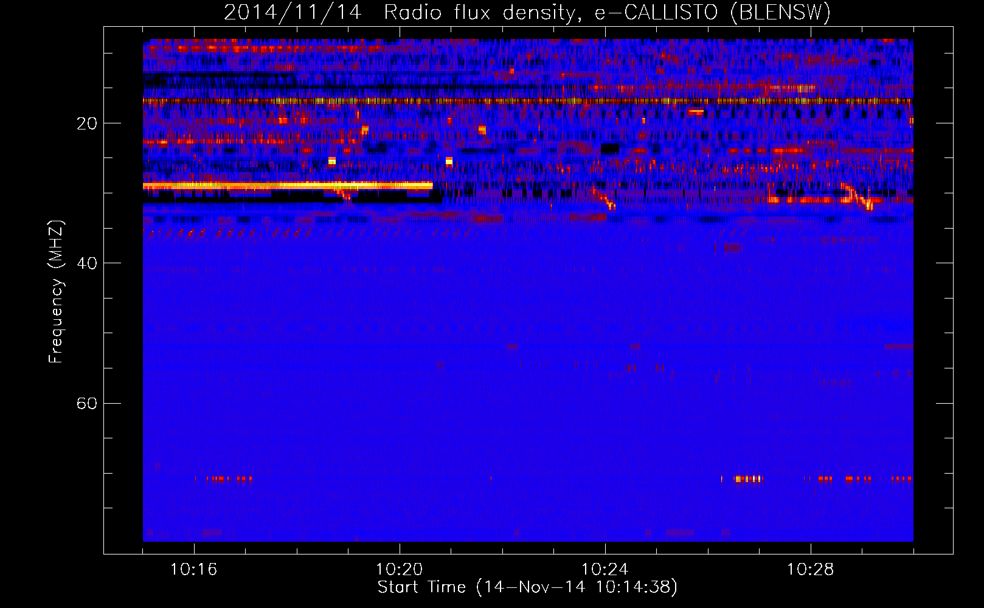Click the 10:24 time tick label
Screen dimensions: 984x608
click(x=605, y=570)
